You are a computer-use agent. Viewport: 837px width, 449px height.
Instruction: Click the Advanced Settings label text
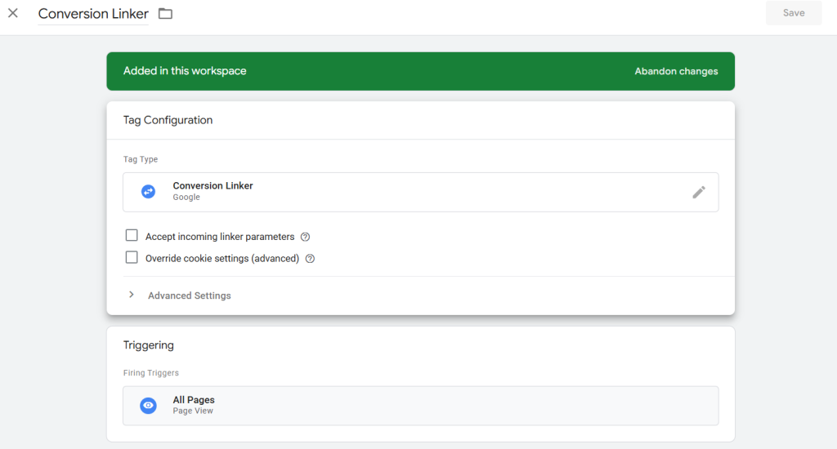[x=190, y=296]
